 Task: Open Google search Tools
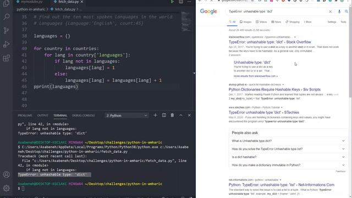click(x=343, y=22)
